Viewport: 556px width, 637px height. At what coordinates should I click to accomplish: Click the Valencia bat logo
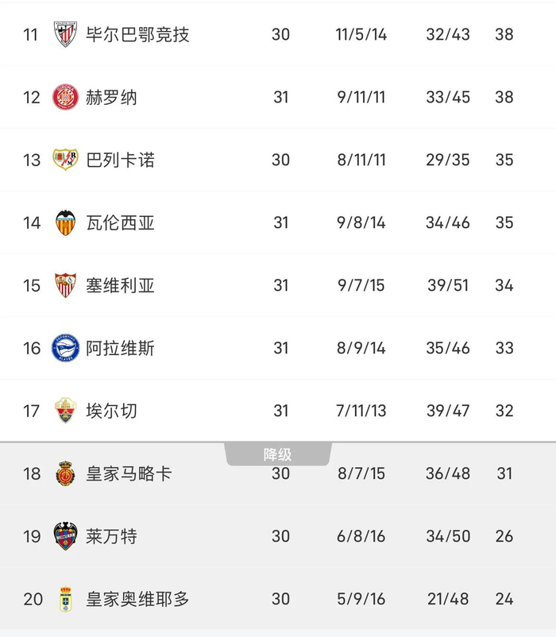[x=65, y=223]
